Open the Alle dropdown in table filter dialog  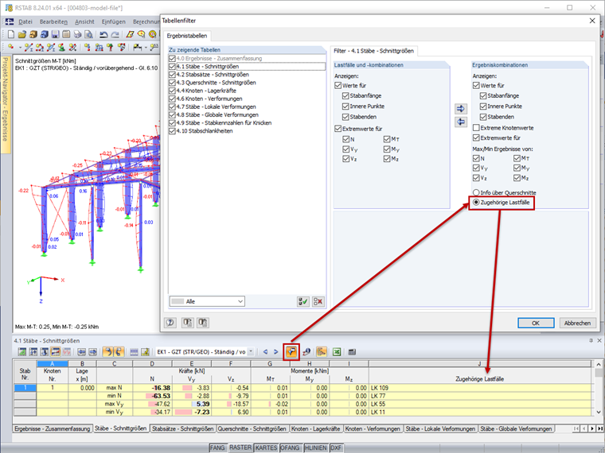(x=207, y=301)
